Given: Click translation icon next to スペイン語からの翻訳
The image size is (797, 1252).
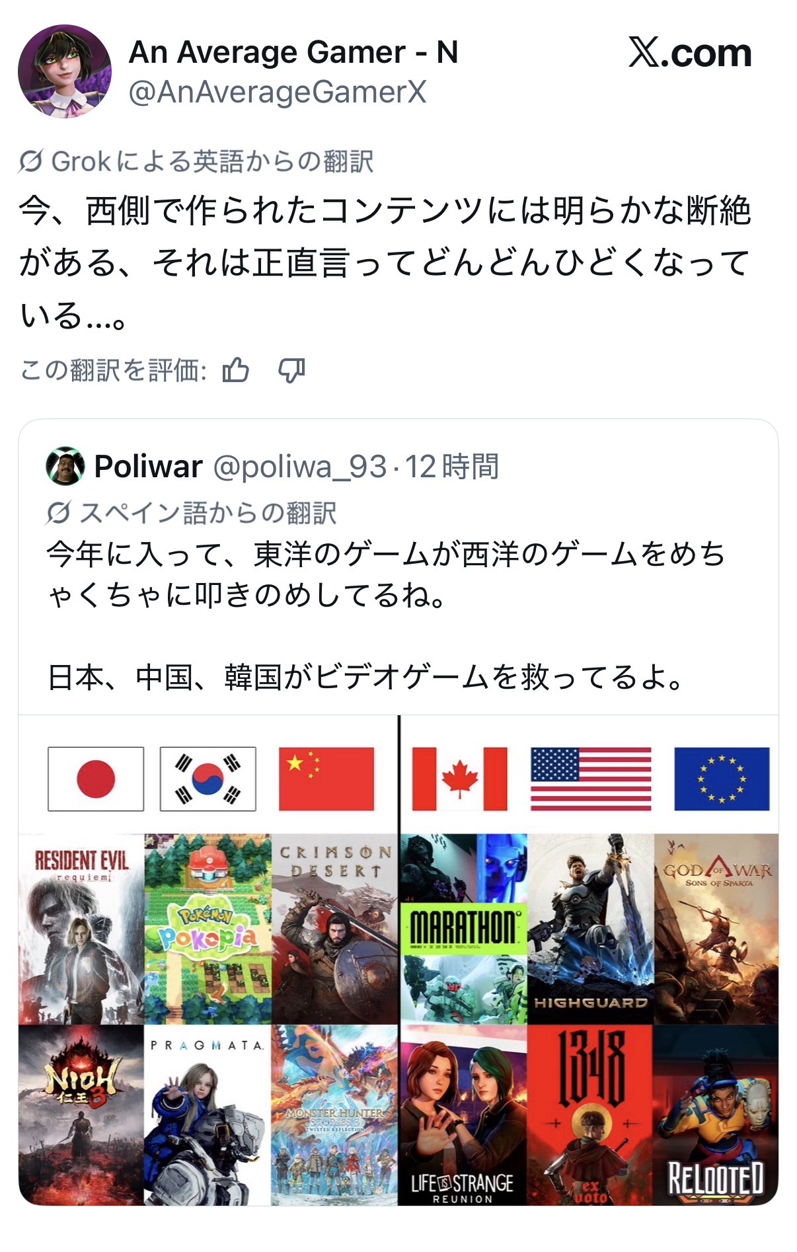Looking at the screenshot, I should [59, 513].
